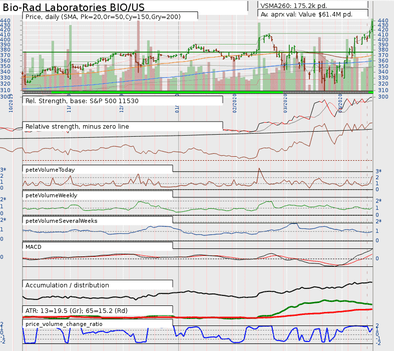
Task: Select the peteVolumeToday panel label
Action: [50, 170]
